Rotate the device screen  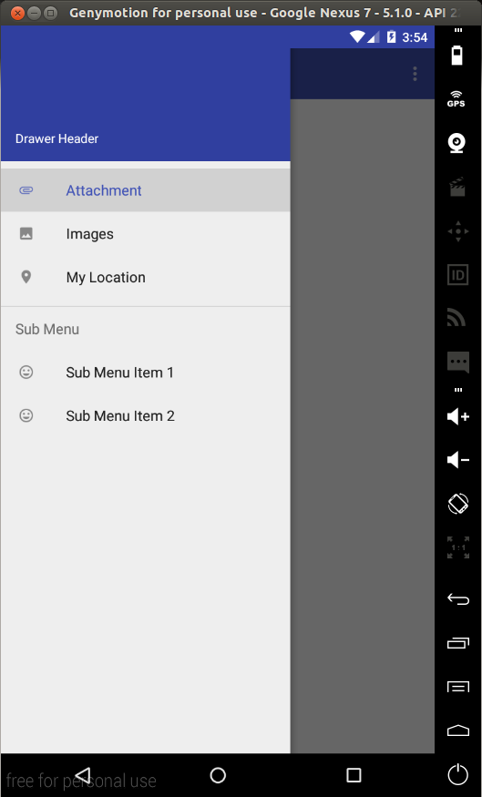(457, 504)
